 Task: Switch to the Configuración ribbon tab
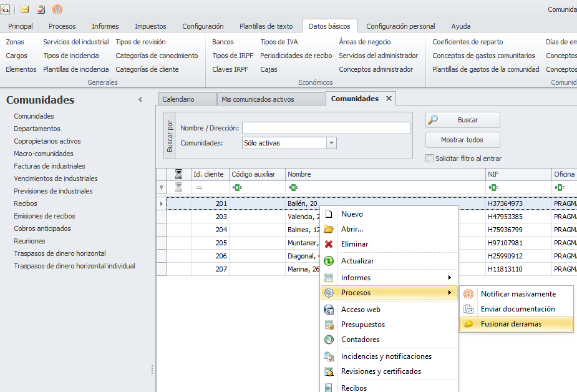coord(203,26)
